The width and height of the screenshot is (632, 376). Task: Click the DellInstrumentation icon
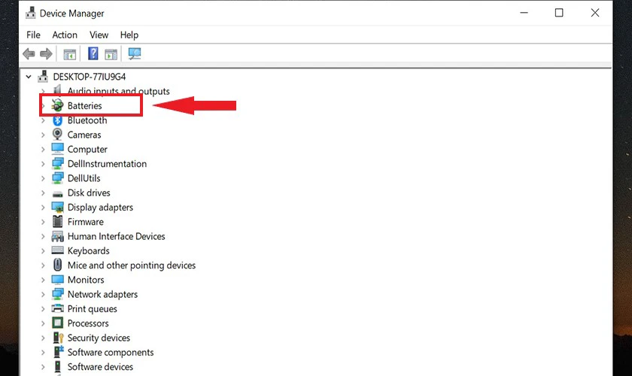click(x=58, y=163)
